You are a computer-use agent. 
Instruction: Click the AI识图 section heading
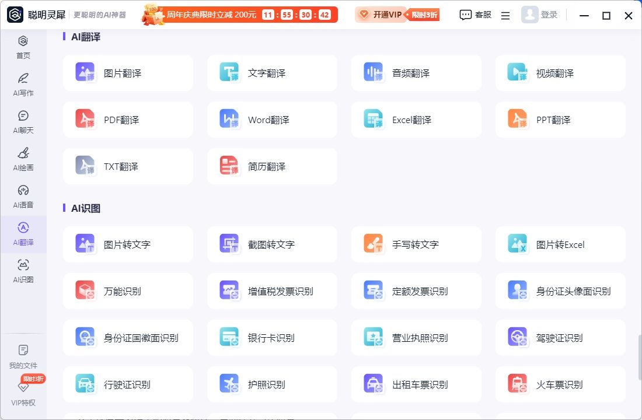86,208
